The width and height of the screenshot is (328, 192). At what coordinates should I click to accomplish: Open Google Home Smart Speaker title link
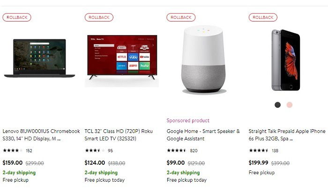(x=203, y=135)
